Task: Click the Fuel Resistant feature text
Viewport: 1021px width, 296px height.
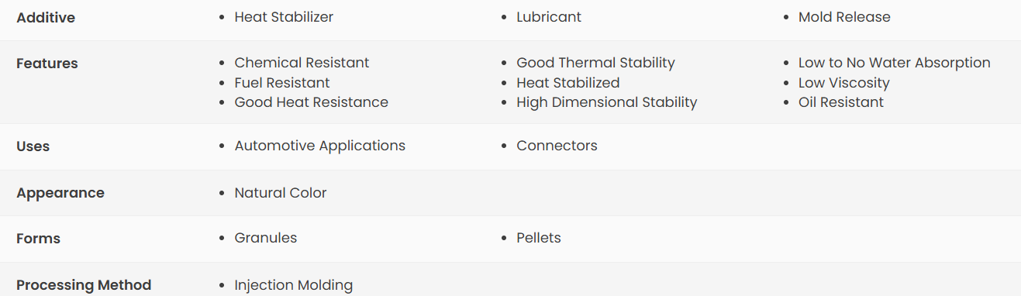Action: [282, 83]
